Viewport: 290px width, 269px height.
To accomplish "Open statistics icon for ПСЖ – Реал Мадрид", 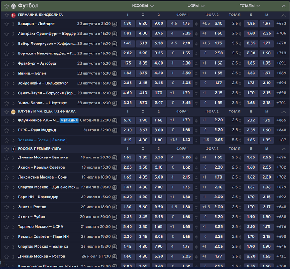I will click(114, 130).
